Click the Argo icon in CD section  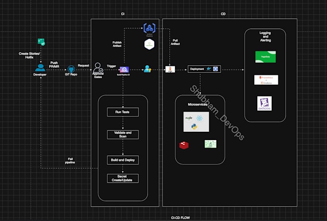tap(170, 69)
